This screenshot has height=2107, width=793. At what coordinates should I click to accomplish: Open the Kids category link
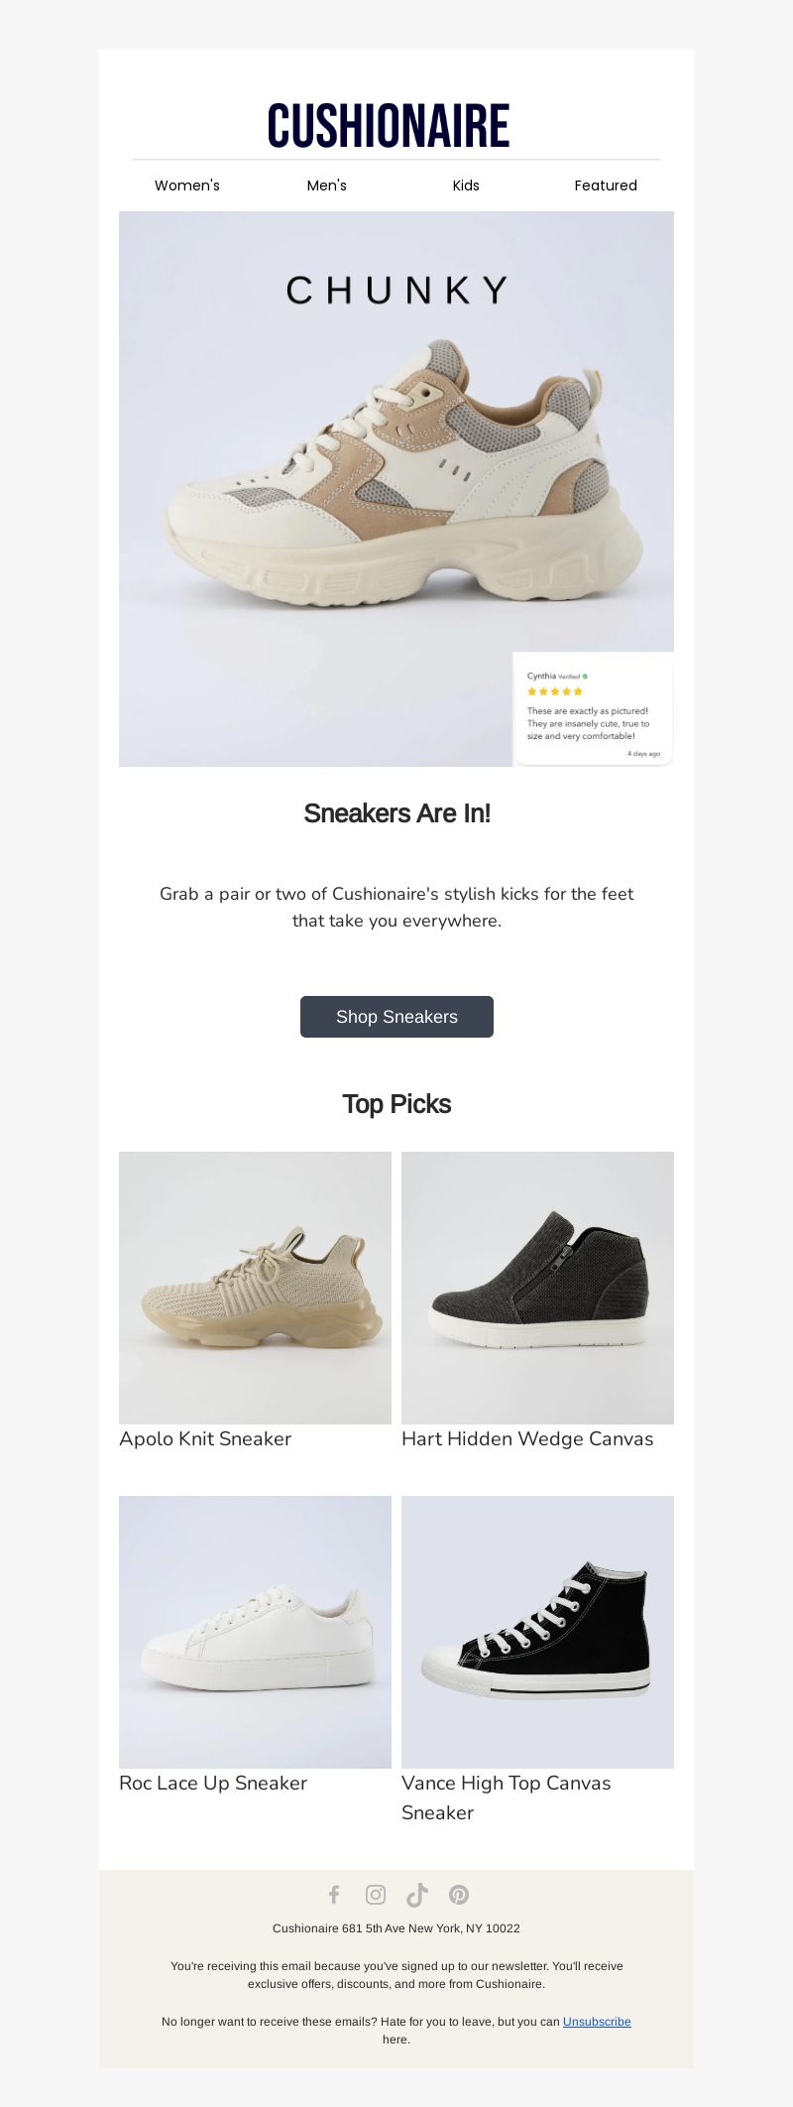click(x=466, y=186)
